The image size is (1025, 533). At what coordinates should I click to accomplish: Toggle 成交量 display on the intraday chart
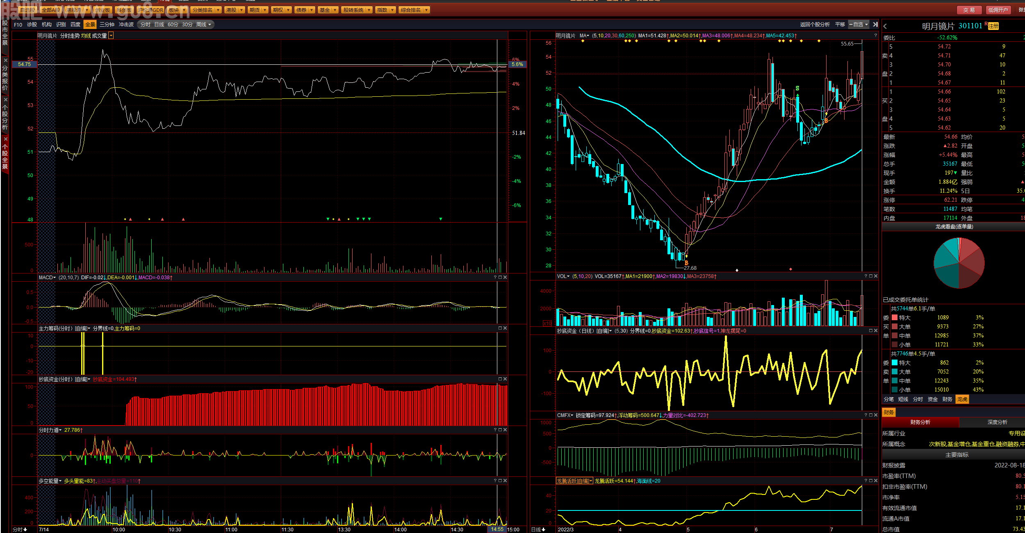pos(99,36)
